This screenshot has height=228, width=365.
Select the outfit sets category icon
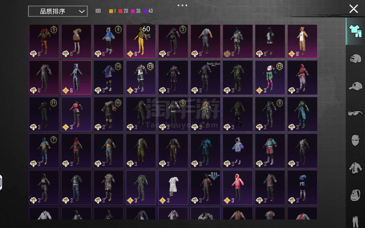coord(355,31)
